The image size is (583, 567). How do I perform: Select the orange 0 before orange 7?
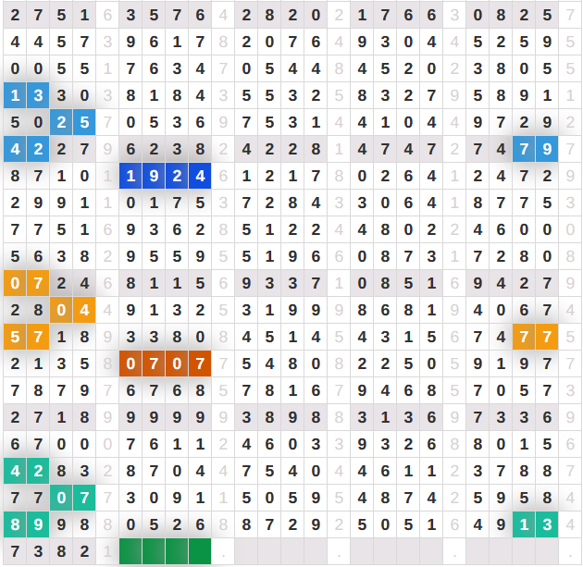pos(16,283)
